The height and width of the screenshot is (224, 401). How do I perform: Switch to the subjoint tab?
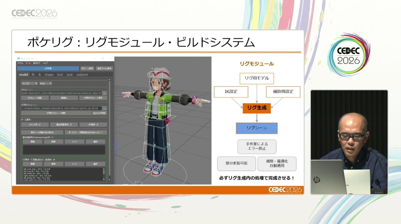click(x=82, y=75)
